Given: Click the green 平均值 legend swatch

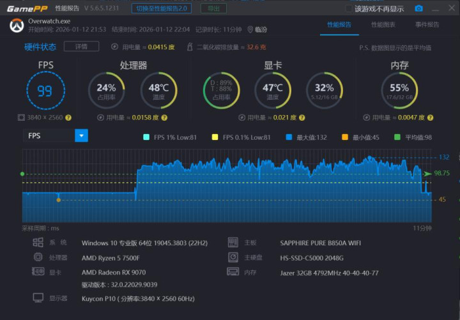Looking at the screenshot, I should [x=397, y=137].
